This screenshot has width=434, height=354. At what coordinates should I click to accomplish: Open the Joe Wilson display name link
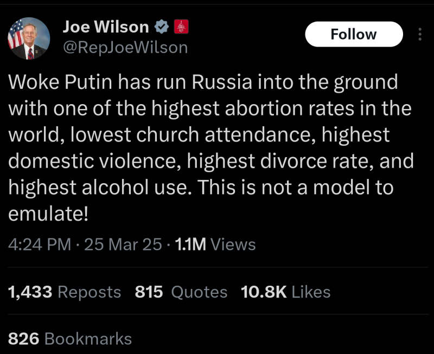(x=106, y=27)
